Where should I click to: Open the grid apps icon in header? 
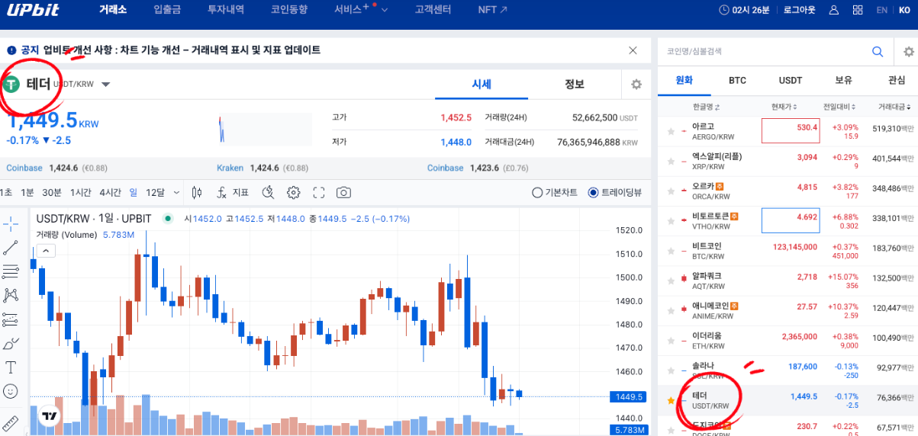[x=858, y=10]
